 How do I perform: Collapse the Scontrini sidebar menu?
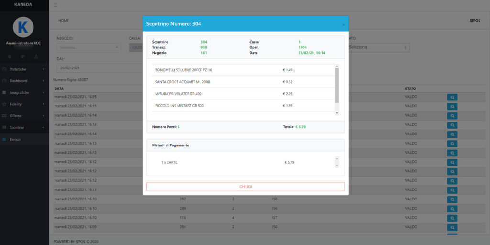click(24, 127)
